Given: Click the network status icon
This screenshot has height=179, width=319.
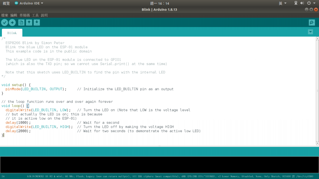Looking at the screenshot, I should pyautogui.click(x=296, y=3).
